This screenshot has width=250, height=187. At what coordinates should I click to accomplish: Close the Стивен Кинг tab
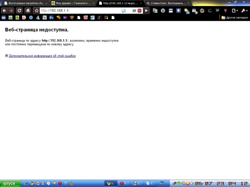tap(188, 3)
